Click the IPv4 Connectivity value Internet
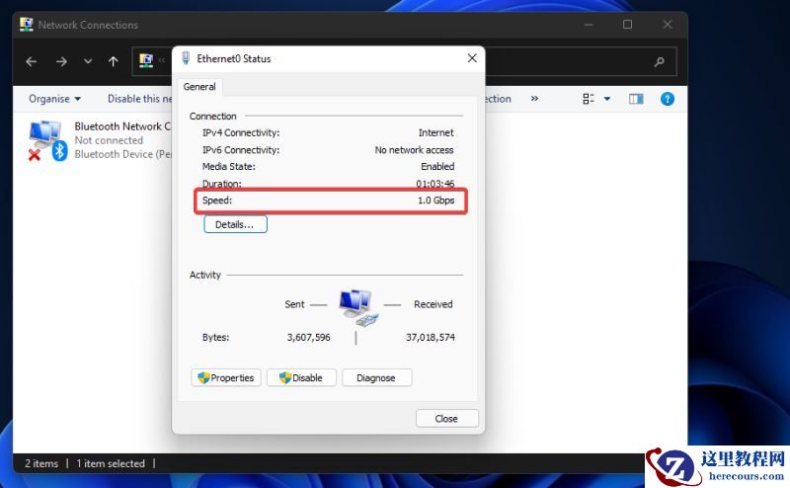The height and width of the screenshot is (488, 790). 435,132
